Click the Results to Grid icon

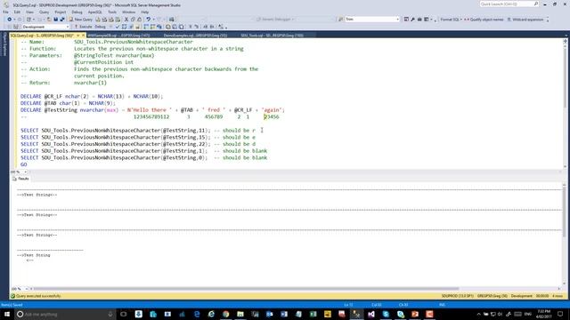[x=175, y=27]
